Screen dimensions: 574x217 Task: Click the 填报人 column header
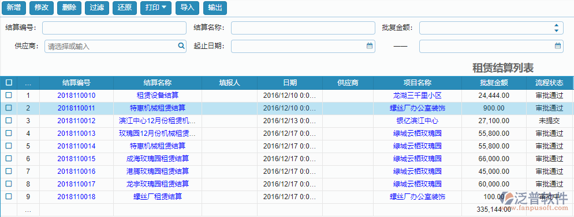(x=229, y=83)
